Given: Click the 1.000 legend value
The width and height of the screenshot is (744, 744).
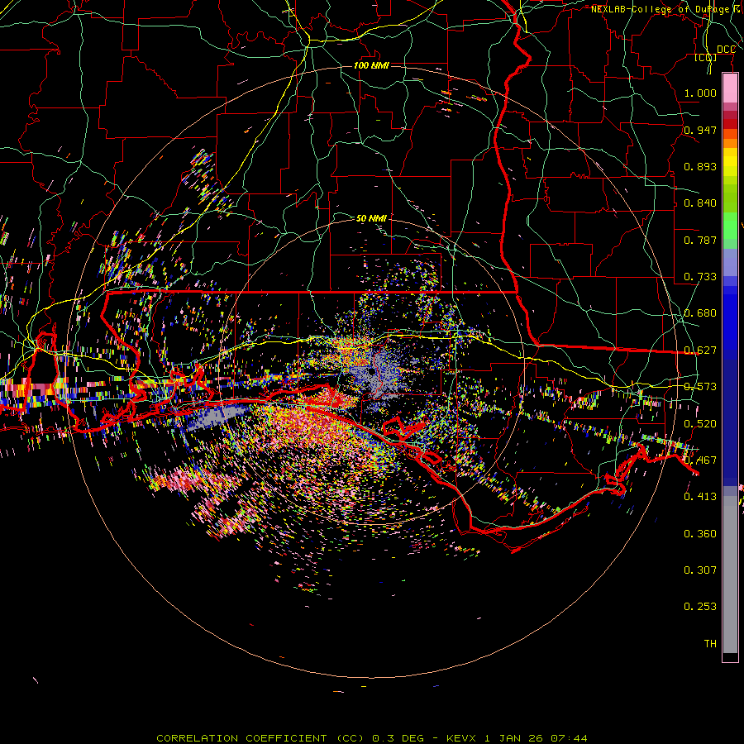Looking at the screenshot, I should pyautogui.click(x=700, y=93).
